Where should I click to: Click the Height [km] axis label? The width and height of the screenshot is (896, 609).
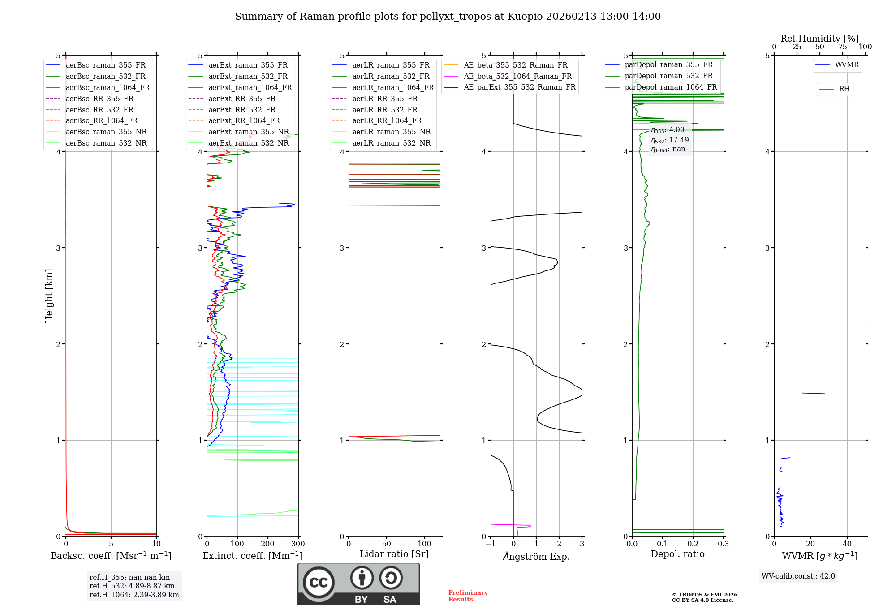[x=49, y=296]
